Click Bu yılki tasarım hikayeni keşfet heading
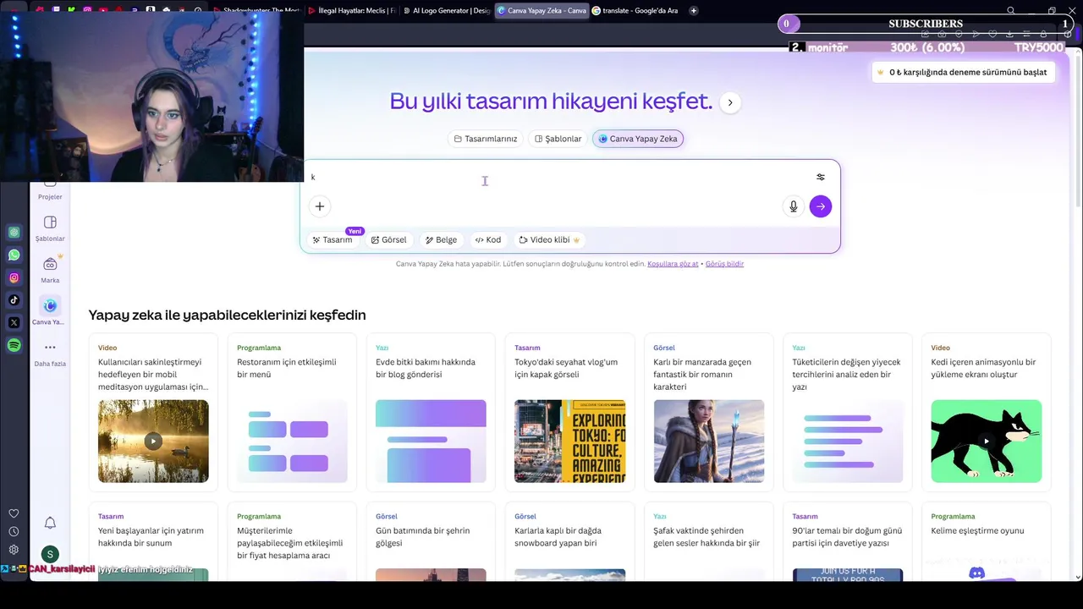 coord(551,101)
